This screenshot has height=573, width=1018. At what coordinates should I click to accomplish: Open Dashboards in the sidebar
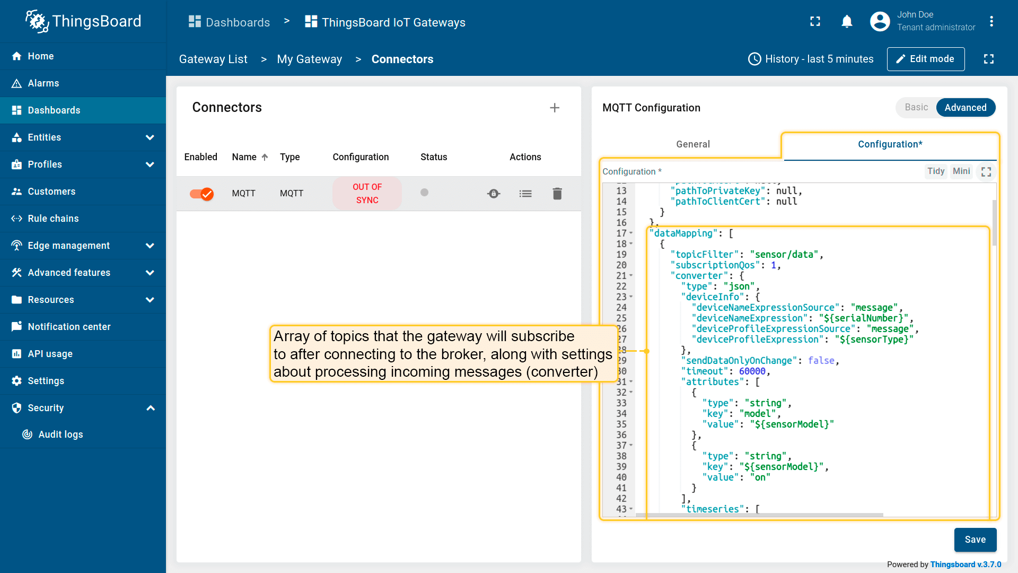tap(83, 110)
